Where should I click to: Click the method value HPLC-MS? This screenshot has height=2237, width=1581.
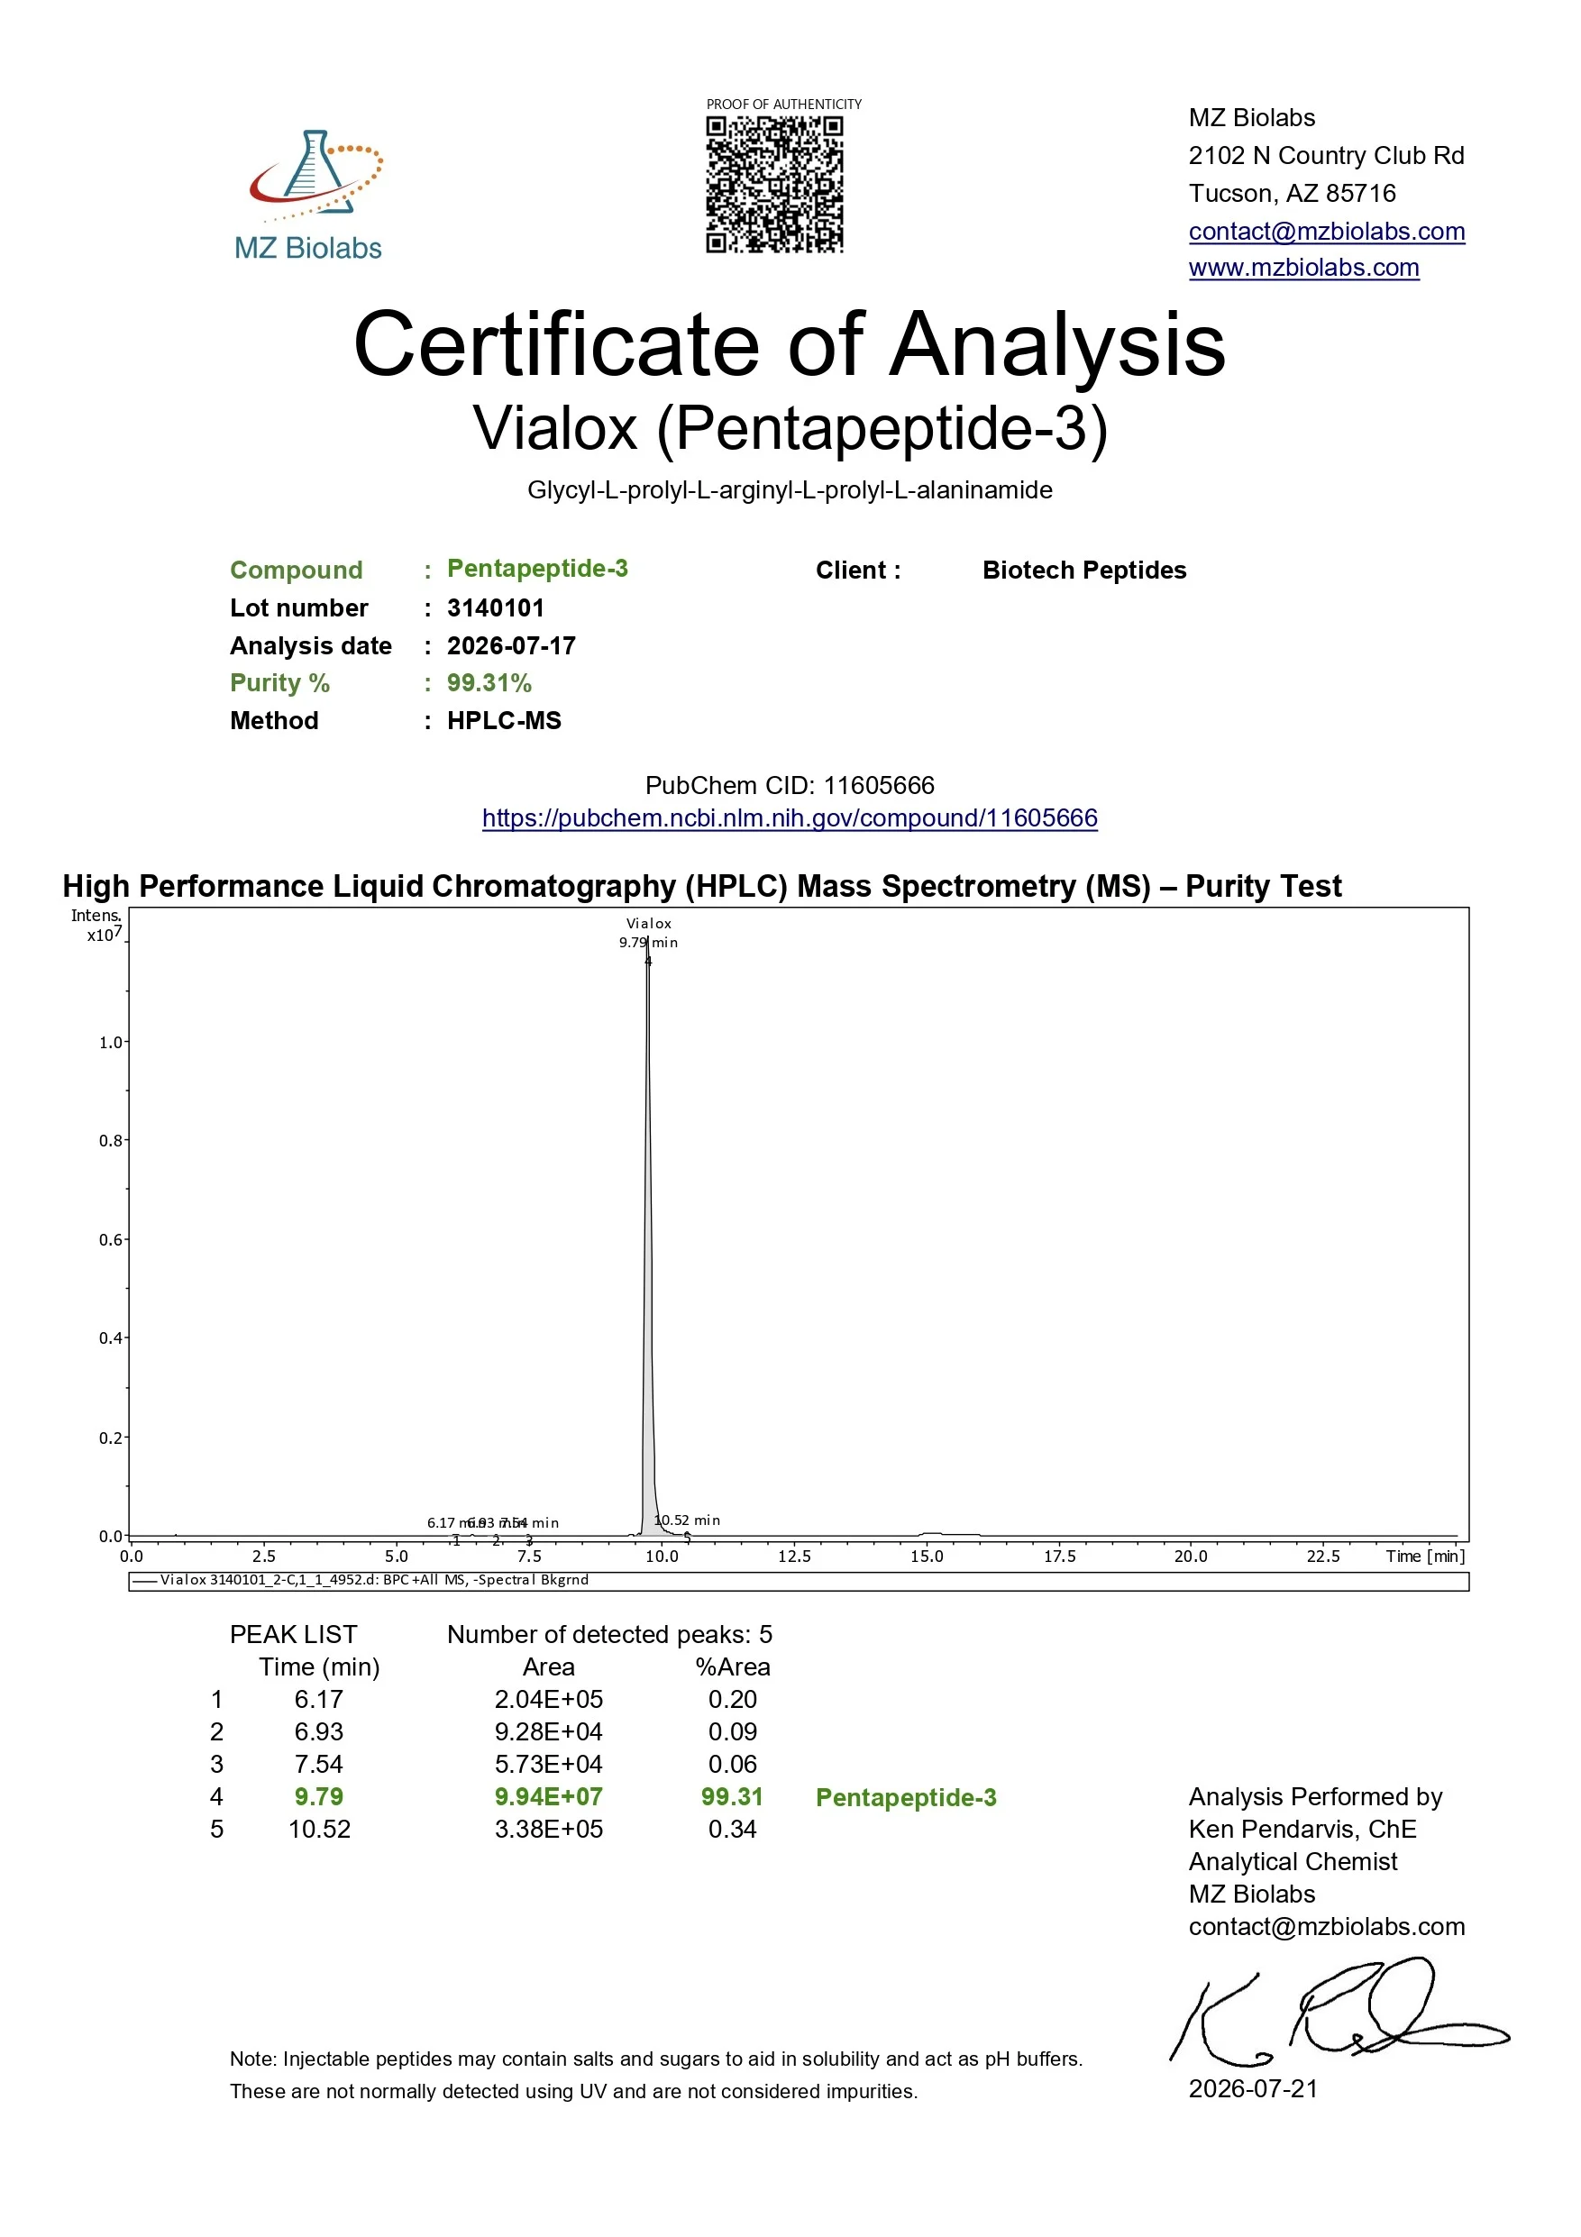coord(505,721)
